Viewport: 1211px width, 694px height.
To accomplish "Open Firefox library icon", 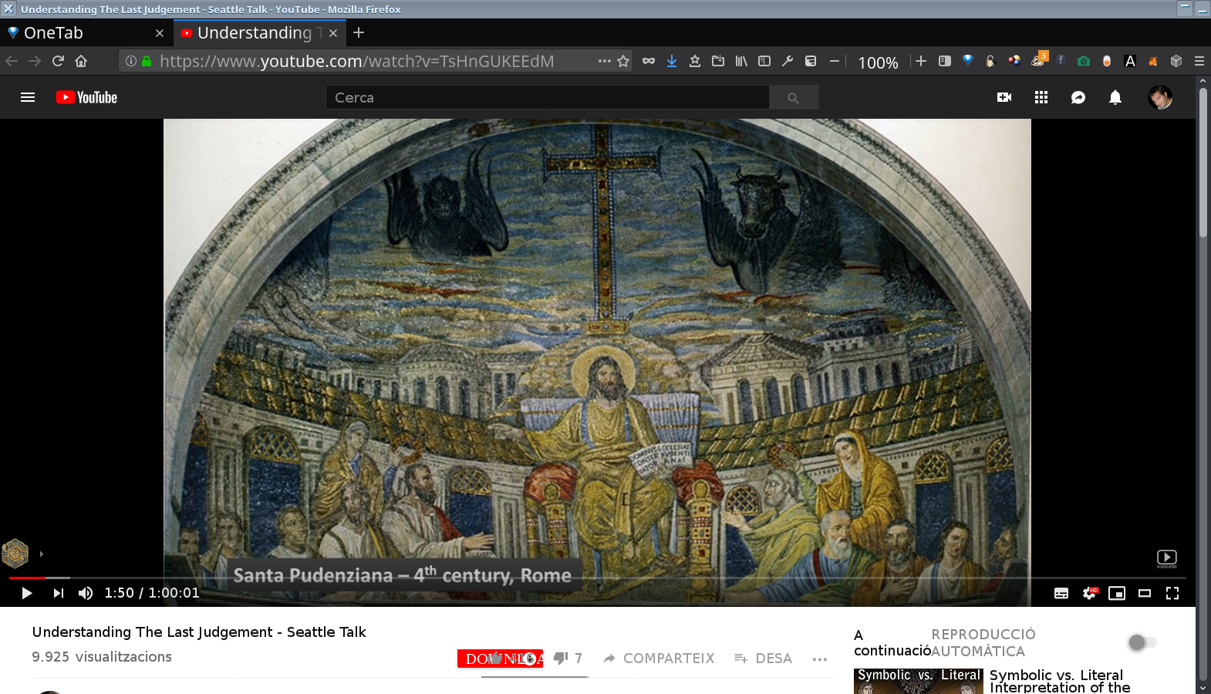I will (x=741, y=61).
